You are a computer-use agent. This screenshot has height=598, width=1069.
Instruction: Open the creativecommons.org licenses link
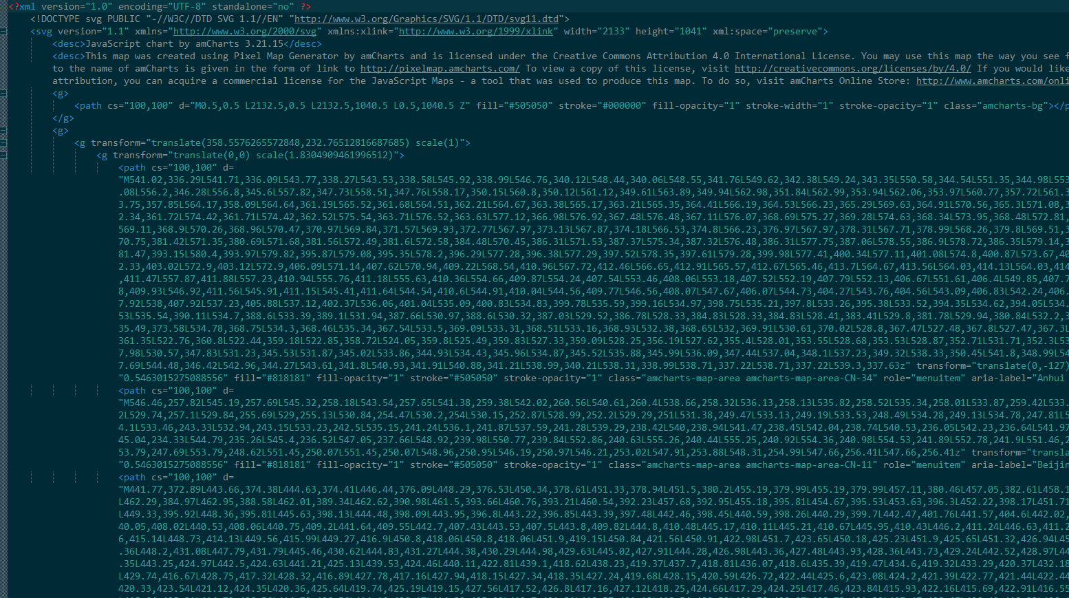click(x=853, y=68)
